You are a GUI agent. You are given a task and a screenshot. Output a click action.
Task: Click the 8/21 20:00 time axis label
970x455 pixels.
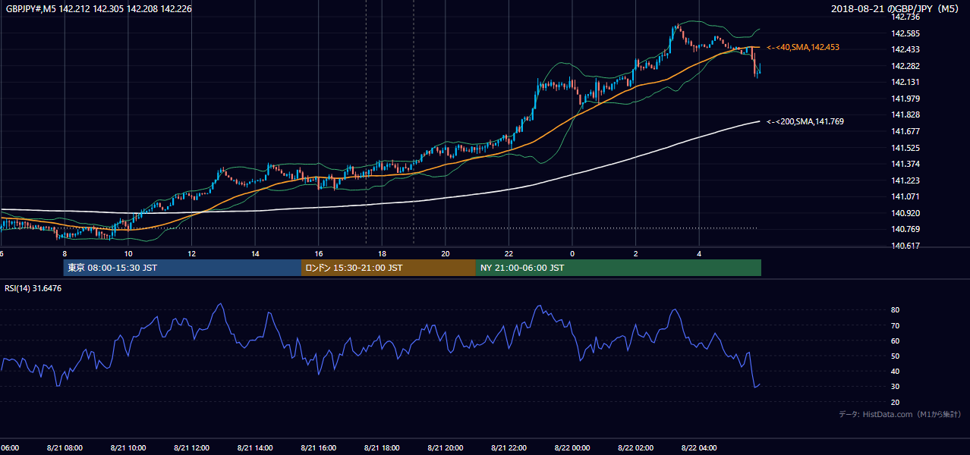pos(446,448)
